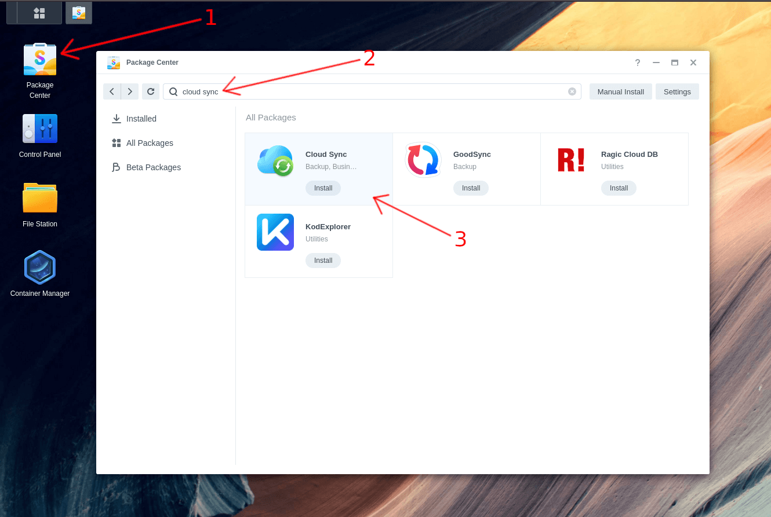Refresh the package list

151,91
